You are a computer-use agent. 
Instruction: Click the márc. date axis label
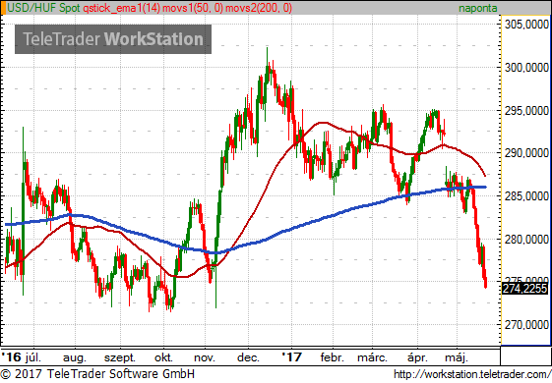click(372, 357)
